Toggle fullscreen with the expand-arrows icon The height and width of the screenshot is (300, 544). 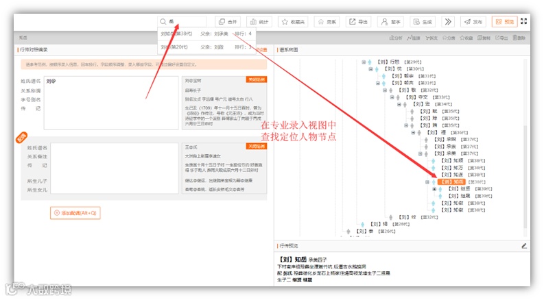coord(523,21)
